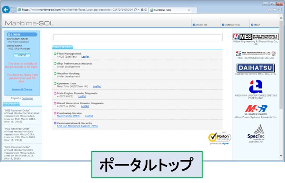285x183 pixels.
Task: Switch language via the Japanese link
Action: pyautogui.click(x=27, y=98)
